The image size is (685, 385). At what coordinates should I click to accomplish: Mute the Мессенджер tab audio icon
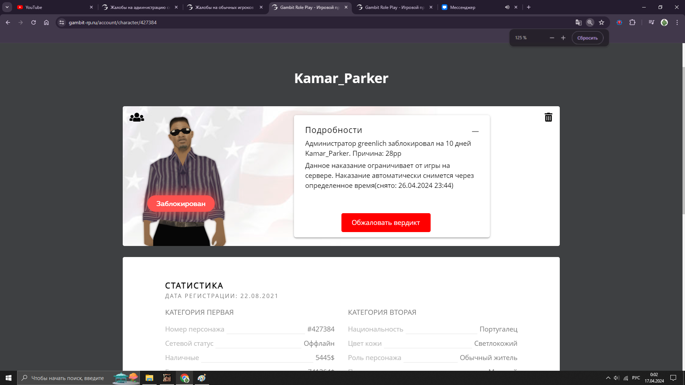tap(507, 7)
